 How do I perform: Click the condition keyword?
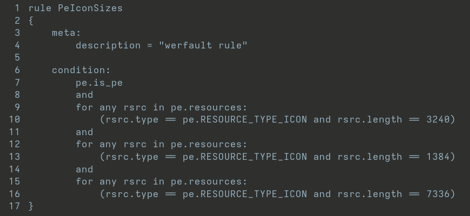tap(81, 70)
